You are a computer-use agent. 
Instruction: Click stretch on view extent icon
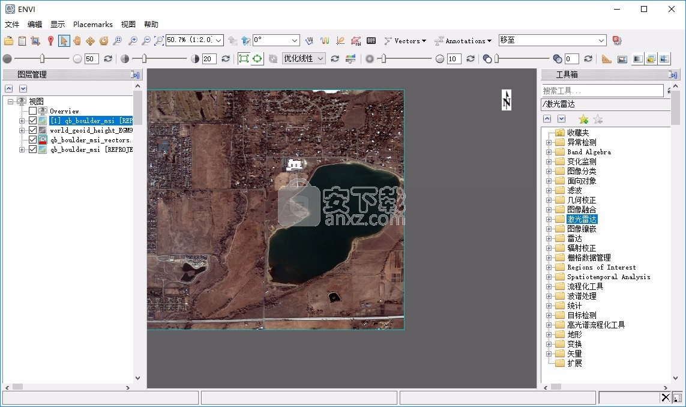click(257, 59)
